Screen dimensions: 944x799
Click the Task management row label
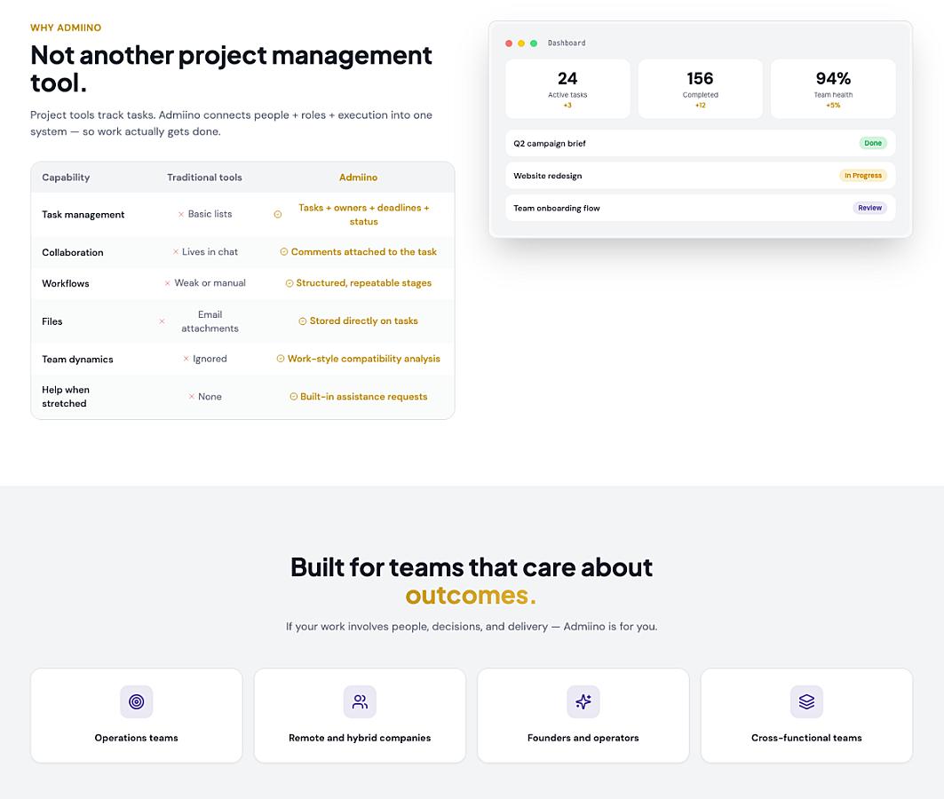83,215
